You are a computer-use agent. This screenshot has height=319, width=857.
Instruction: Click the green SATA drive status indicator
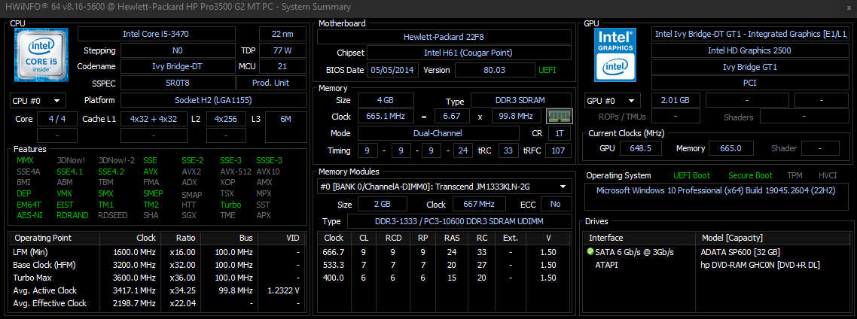(590, 252)
